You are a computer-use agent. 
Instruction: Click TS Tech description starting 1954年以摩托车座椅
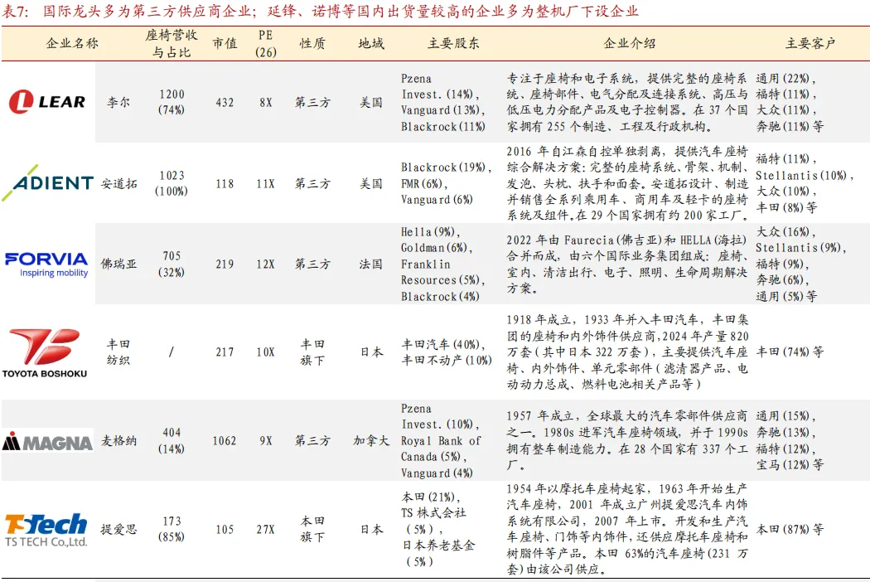[x=627, y=529]
